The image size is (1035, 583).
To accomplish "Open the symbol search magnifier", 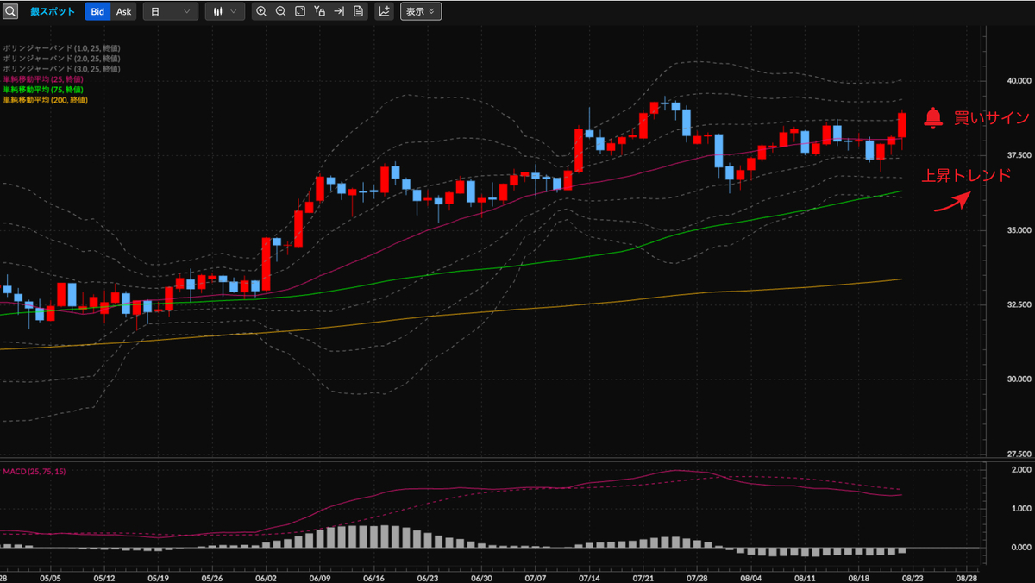I will [10, 12].
